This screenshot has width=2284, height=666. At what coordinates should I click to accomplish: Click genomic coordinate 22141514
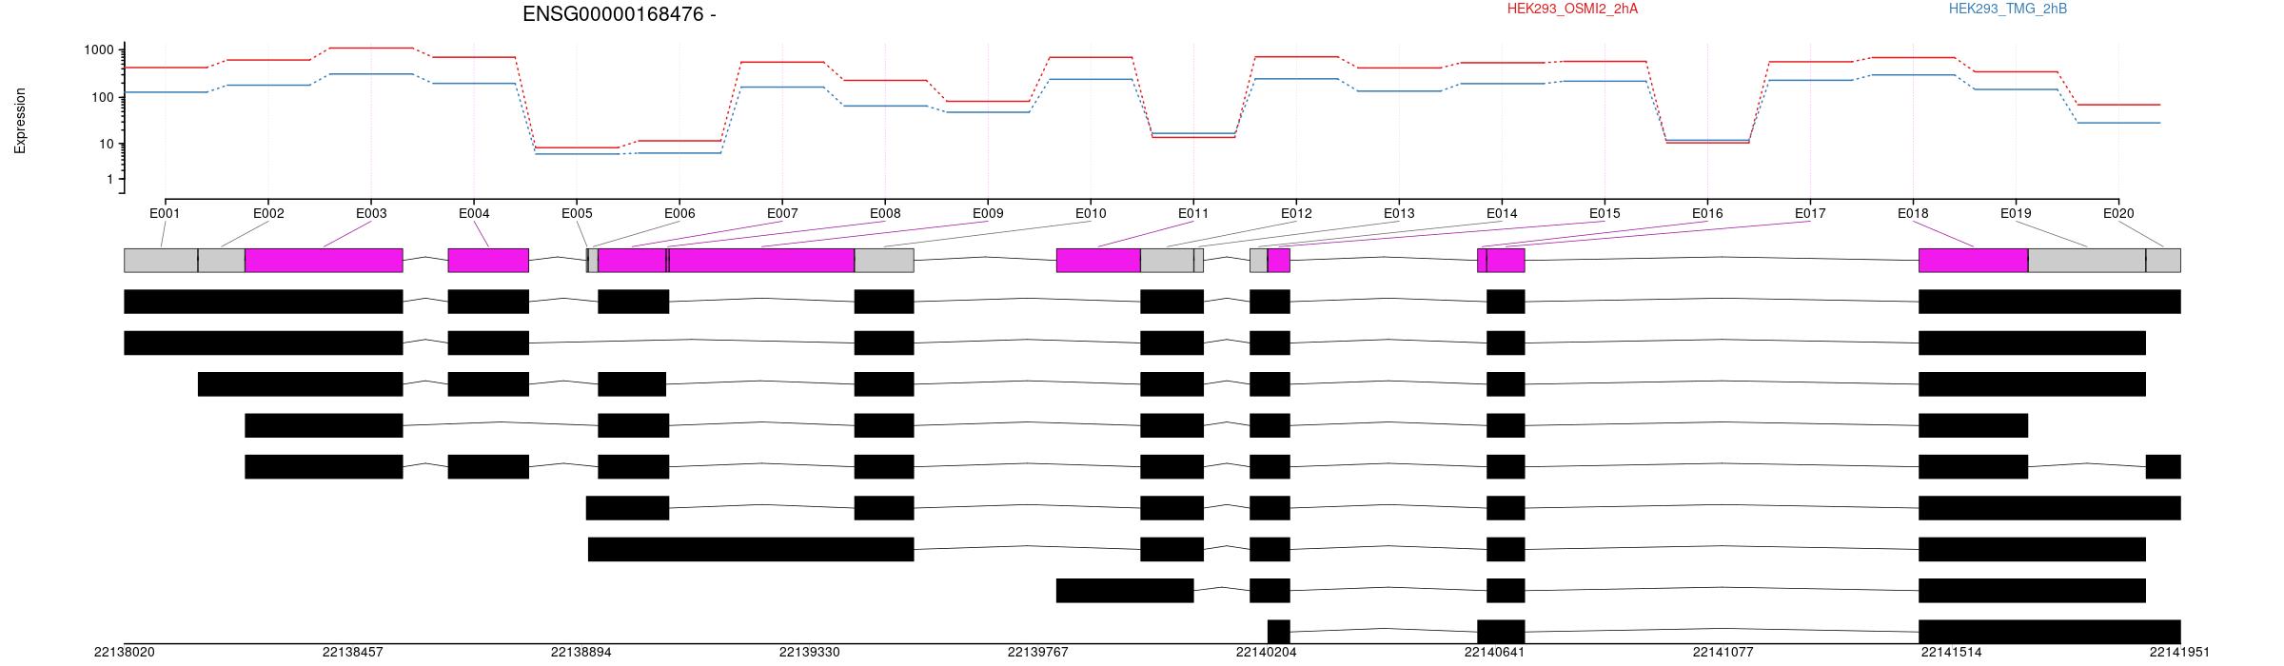(x=1951, y=653)
